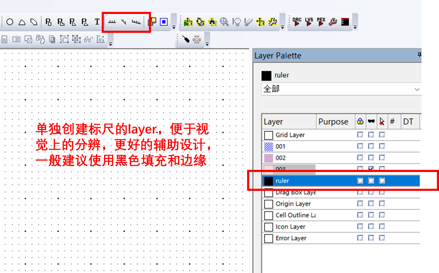Click the yellow wrench netlist setup icon

click(273, 22)
